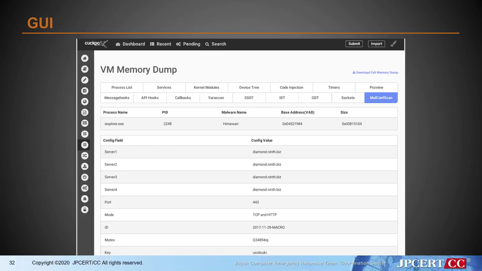Click the Malware Name column header
The image size is (482, 271).
234,112
